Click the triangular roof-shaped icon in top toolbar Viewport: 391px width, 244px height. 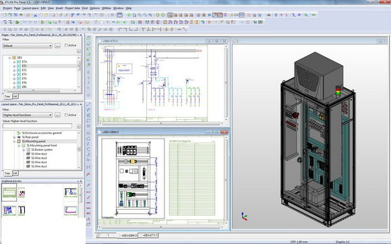pos(268,15)
